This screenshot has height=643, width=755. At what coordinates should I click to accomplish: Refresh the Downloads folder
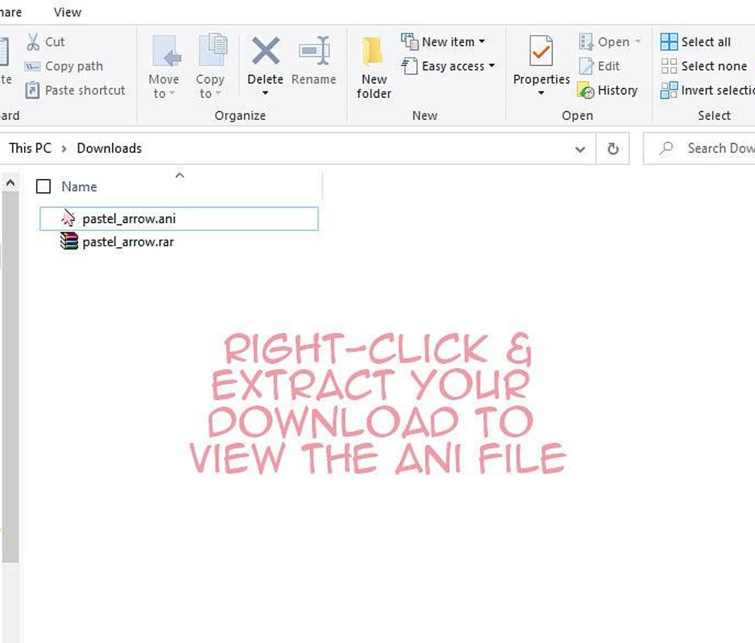point(613,148)
